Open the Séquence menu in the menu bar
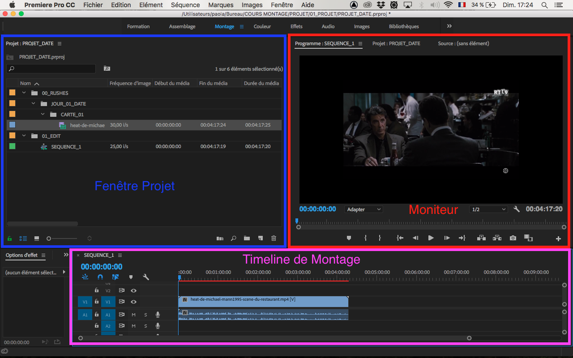 tap(185, 5)
